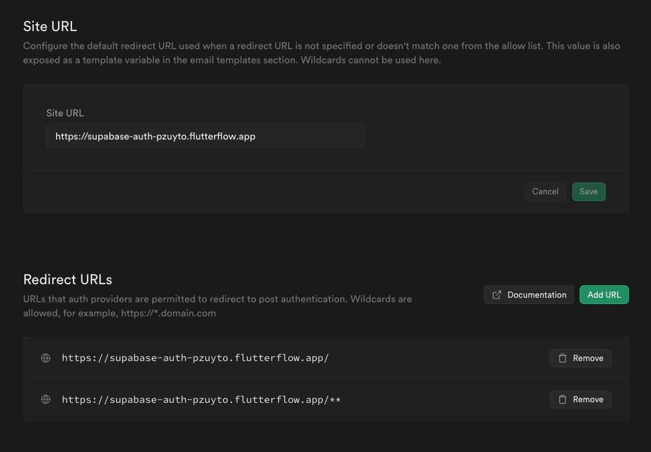Click the globe icon beside the wildcard /** URL
This screenshot has height=452, width=651.
click(46, 399)
